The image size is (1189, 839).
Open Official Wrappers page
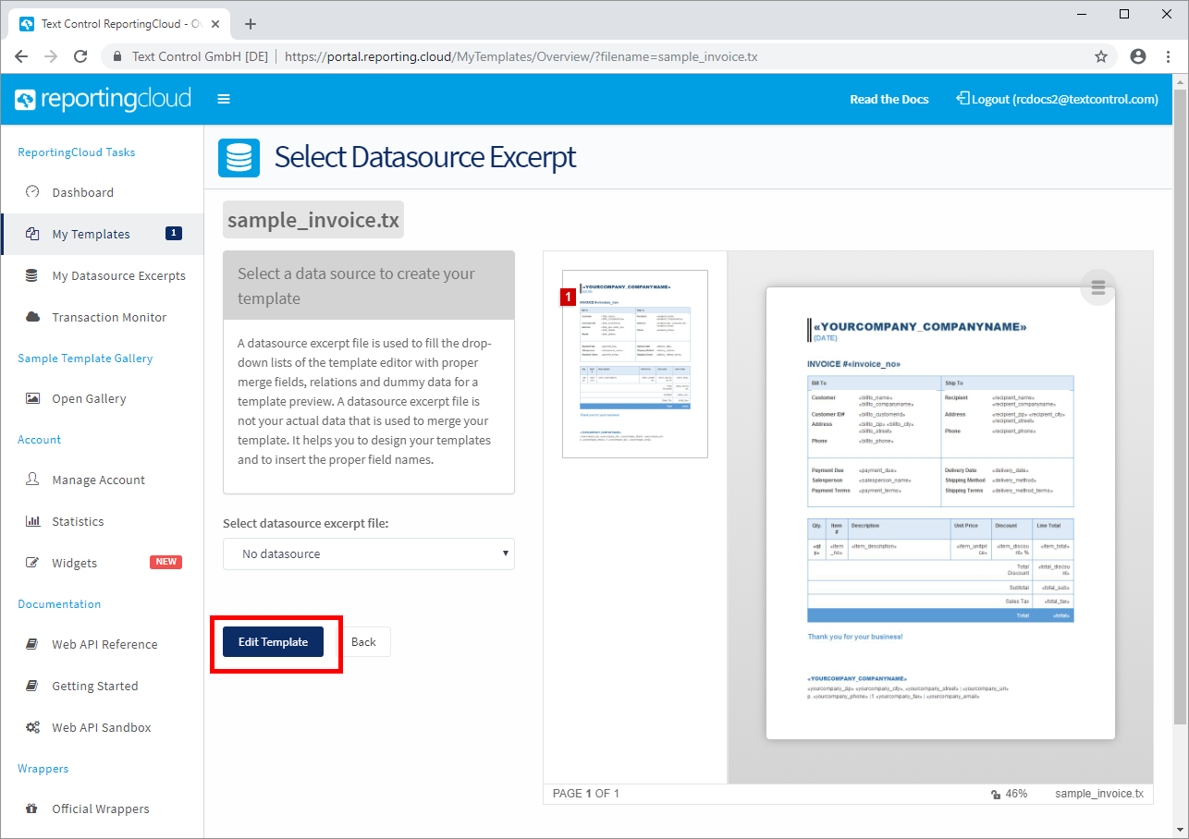(102, 809)
